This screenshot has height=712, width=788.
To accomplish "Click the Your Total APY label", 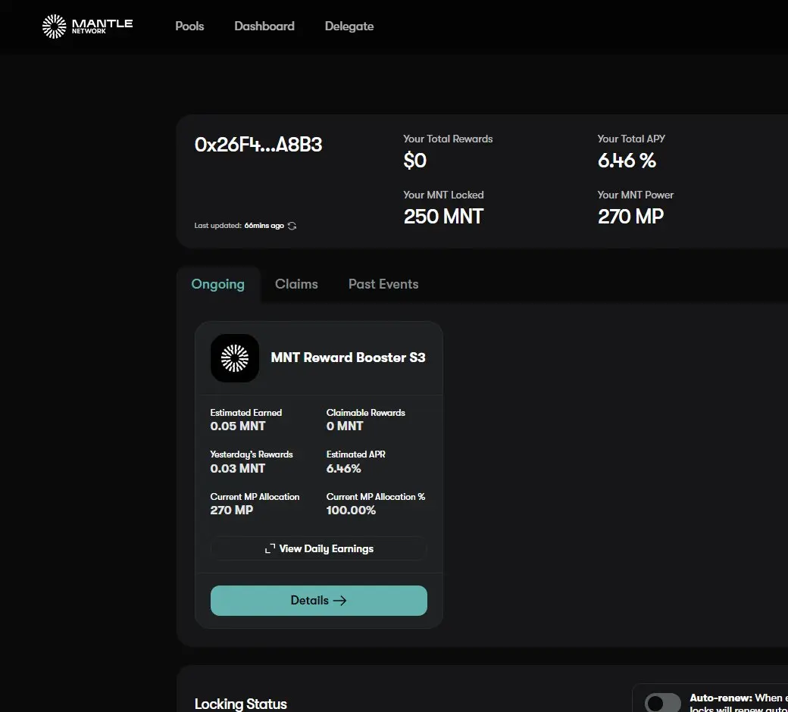I will point(631,139).
